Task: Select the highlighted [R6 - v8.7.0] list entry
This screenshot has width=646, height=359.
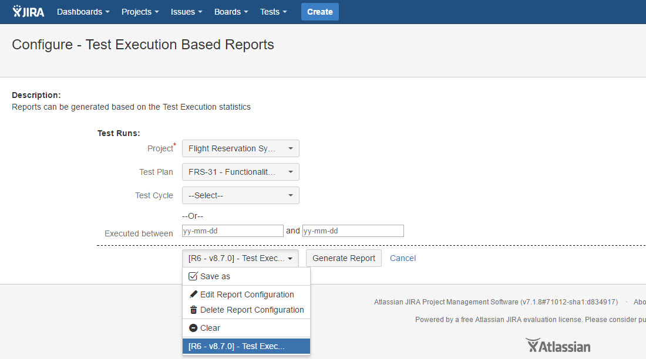Action: point(246,346)
